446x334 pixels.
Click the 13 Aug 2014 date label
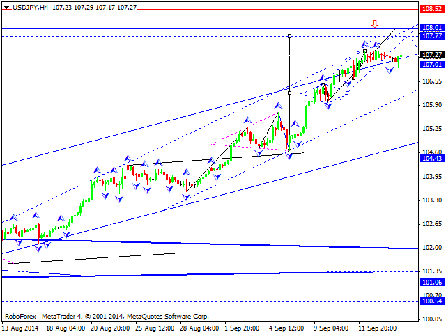tap(20, 328)
